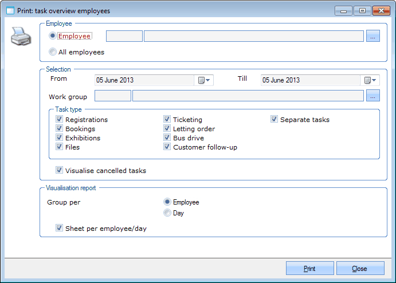Click the Close button at bottom
Screen dimensions: 396x283
tap(360, 269)
